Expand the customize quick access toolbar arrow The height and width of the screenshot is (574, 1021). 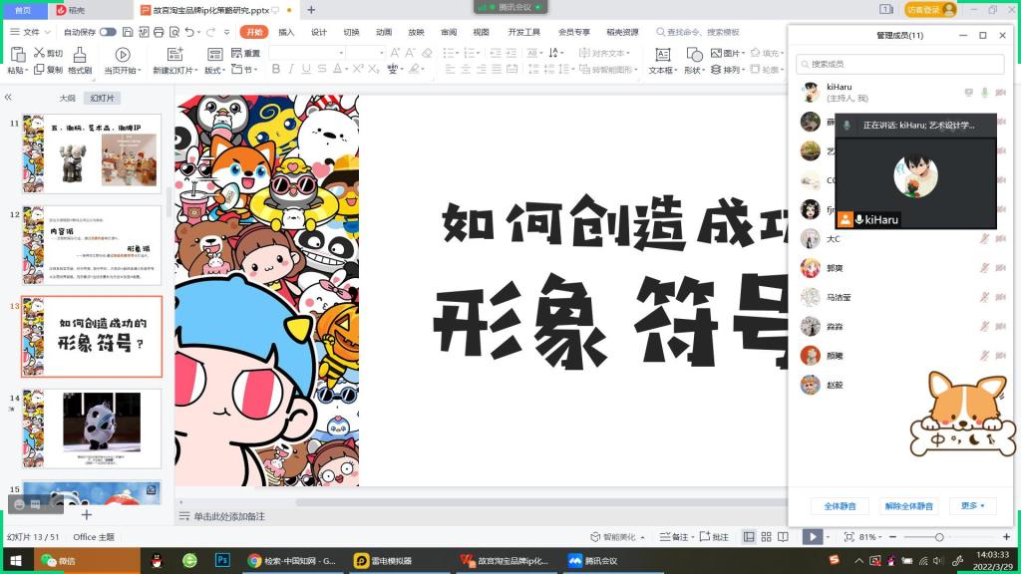[x=226, y=32]
